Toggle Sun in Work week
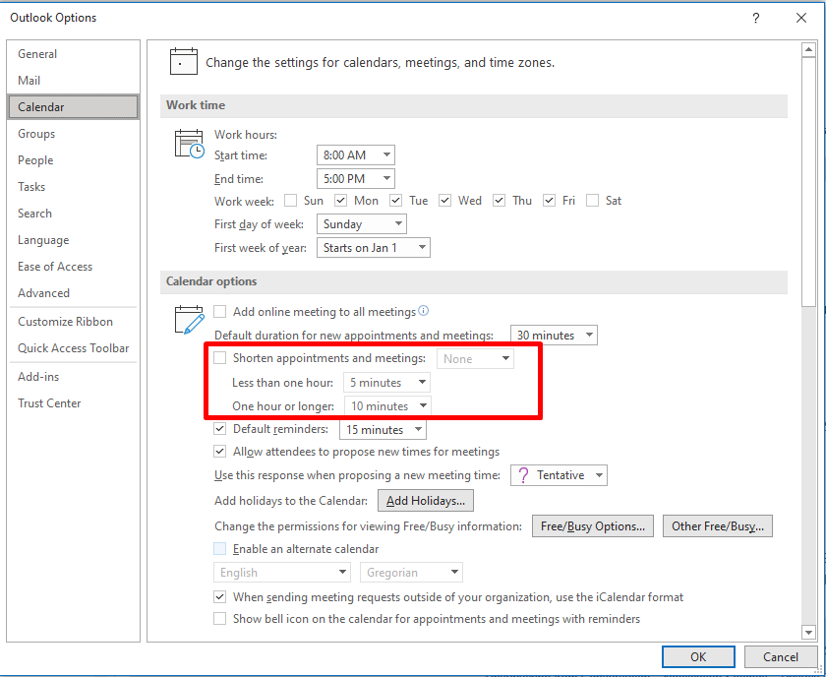Screen dimensions: 826x677 pyautogui.click(x=290, y=201)
